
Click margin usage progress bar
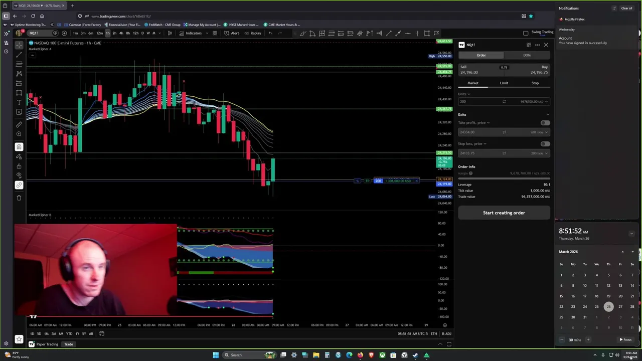[504, 177]
